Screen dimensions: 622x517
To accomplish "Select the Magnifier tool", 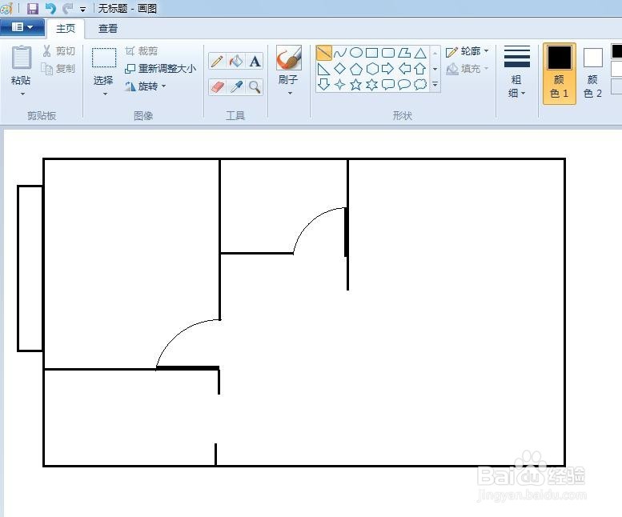I will point(255,86).
